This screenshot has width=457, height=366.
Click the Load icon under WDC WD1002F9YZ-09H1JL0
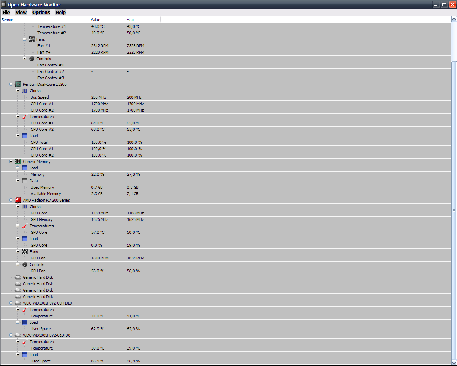pos(25,322)
